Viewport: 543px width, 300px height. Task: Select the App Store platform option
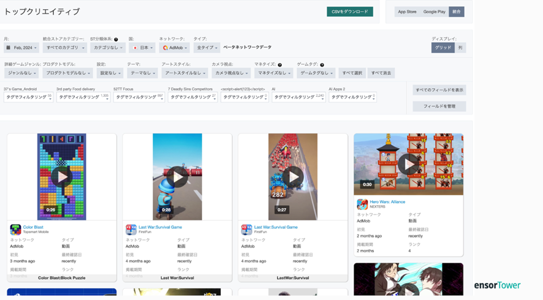click(407, 12)
